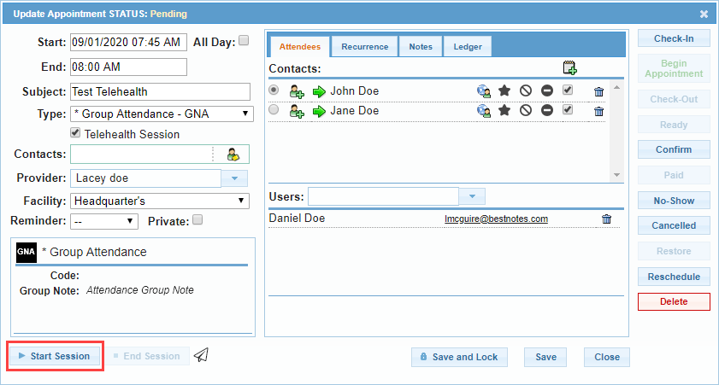Click Confirm button
This screenshot has width=719, height=385.
[x=674, y=149]
